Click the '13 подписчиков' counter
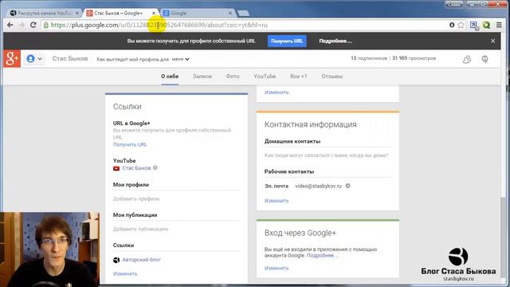The height and width of the screenshot is (287, 510). [x=369, y=58]
